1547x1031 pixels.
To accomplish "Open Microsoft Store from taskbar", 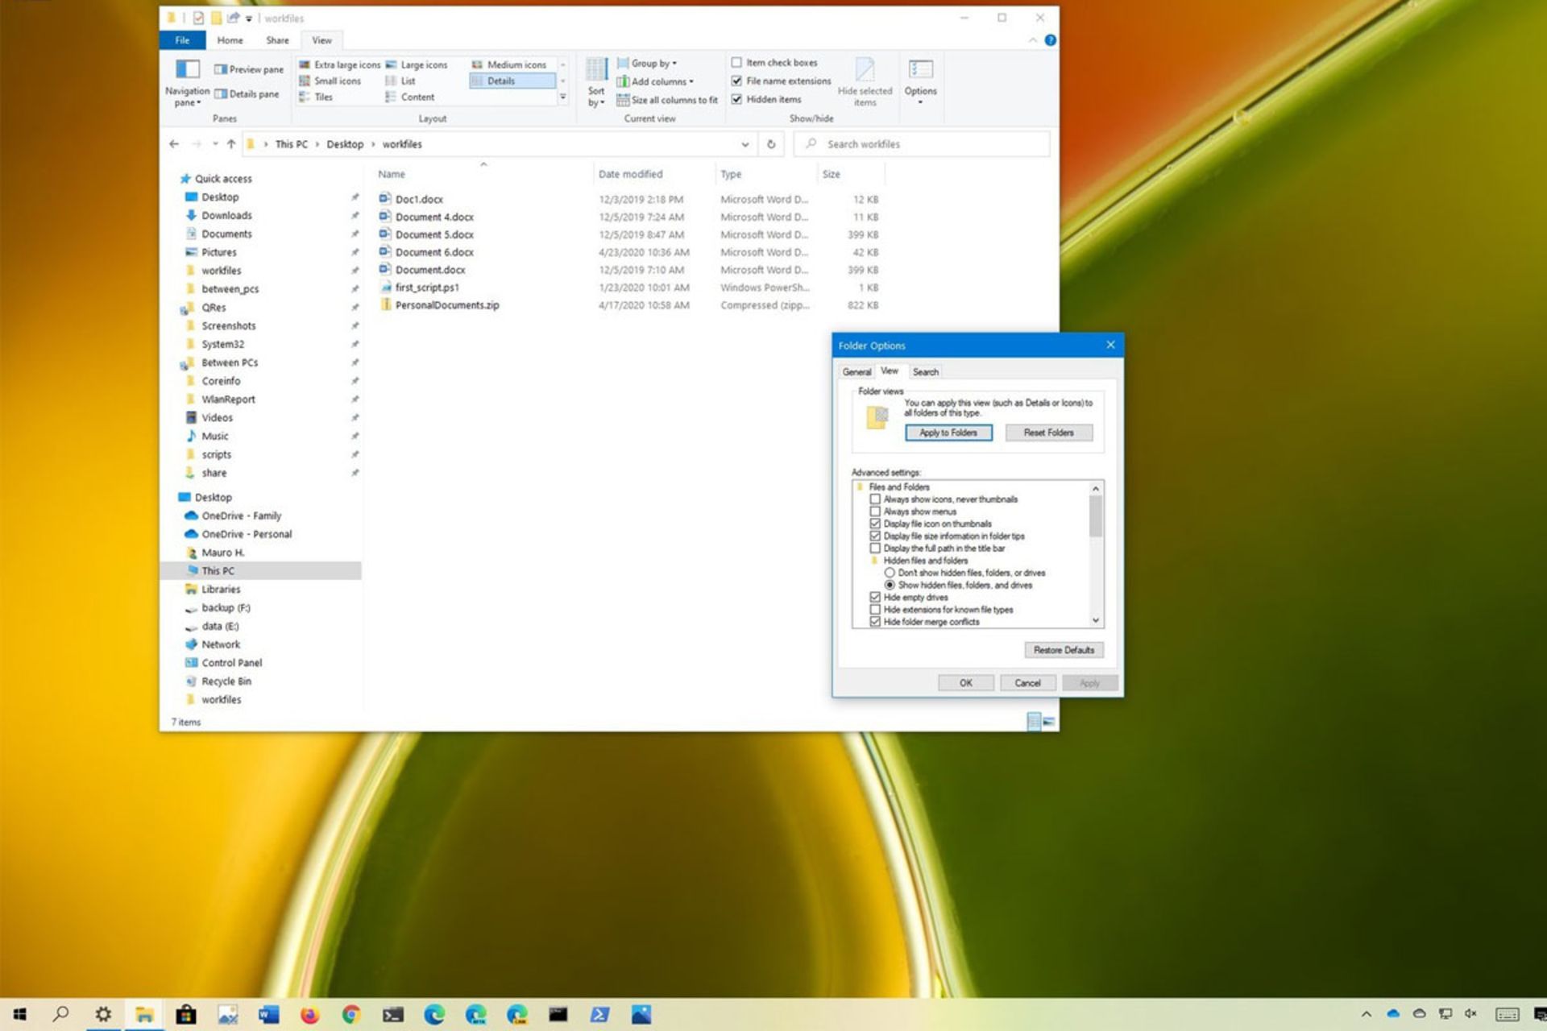I will coord(186,1014).
